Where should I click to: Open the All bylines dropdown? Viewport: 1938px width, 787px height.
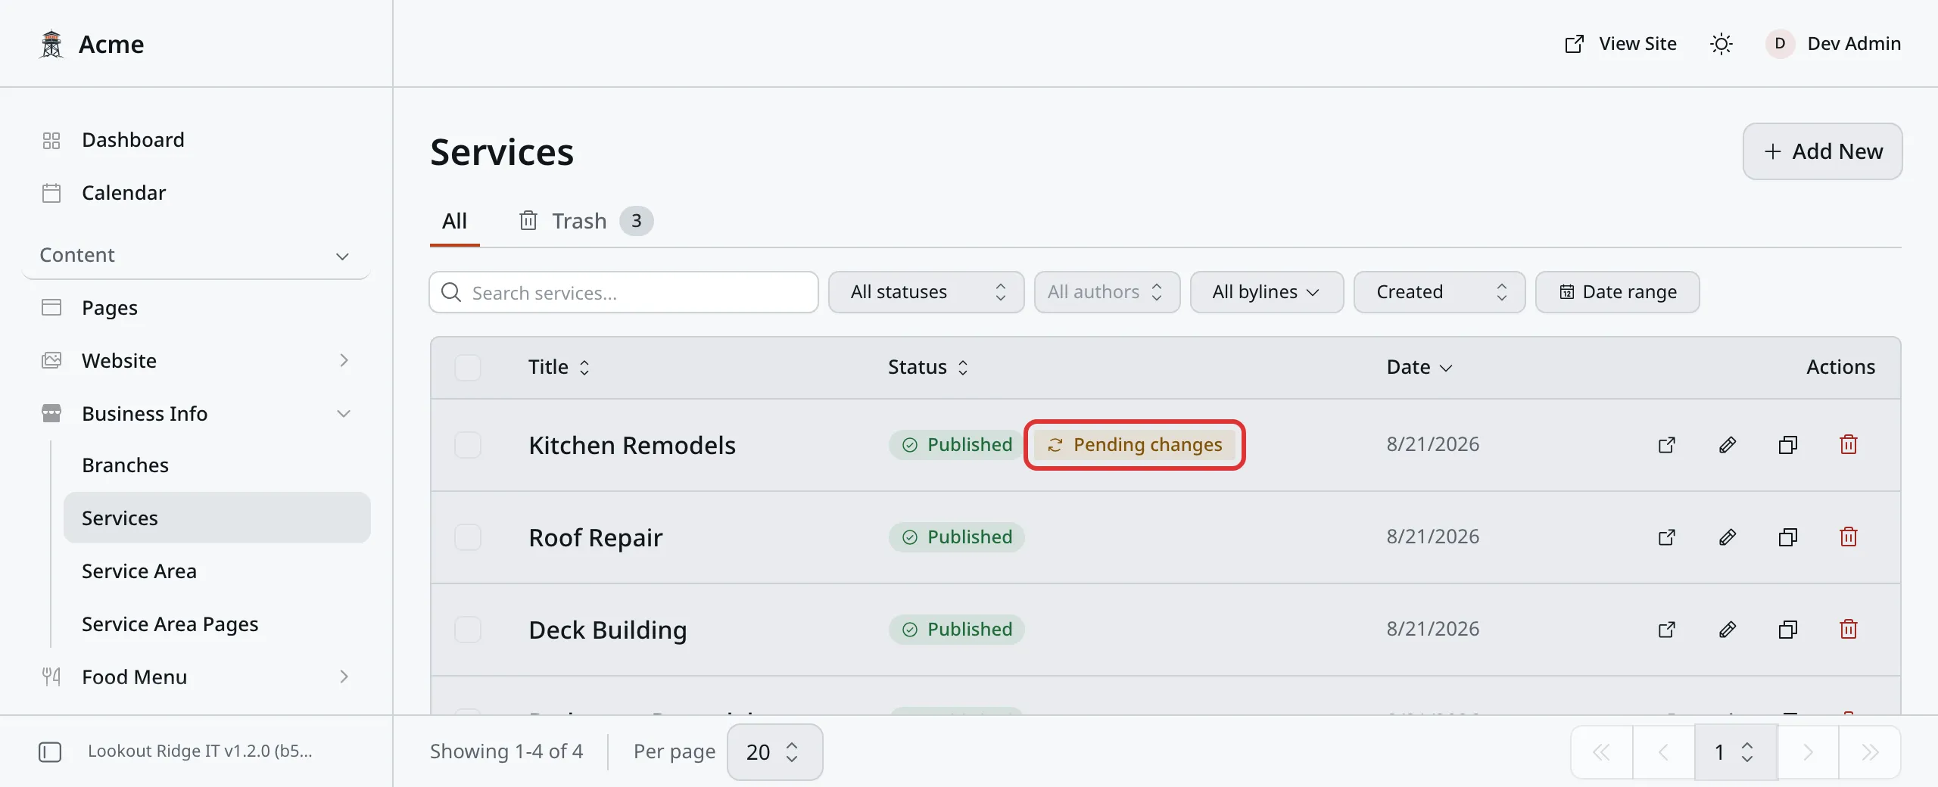pos(1267,292)
